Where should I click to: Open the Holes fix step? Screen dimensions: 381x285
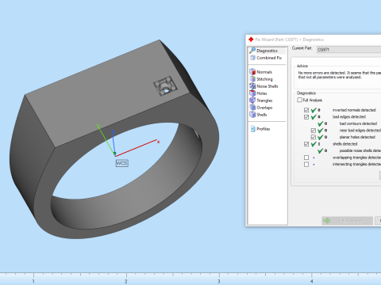tap(258, 93)
